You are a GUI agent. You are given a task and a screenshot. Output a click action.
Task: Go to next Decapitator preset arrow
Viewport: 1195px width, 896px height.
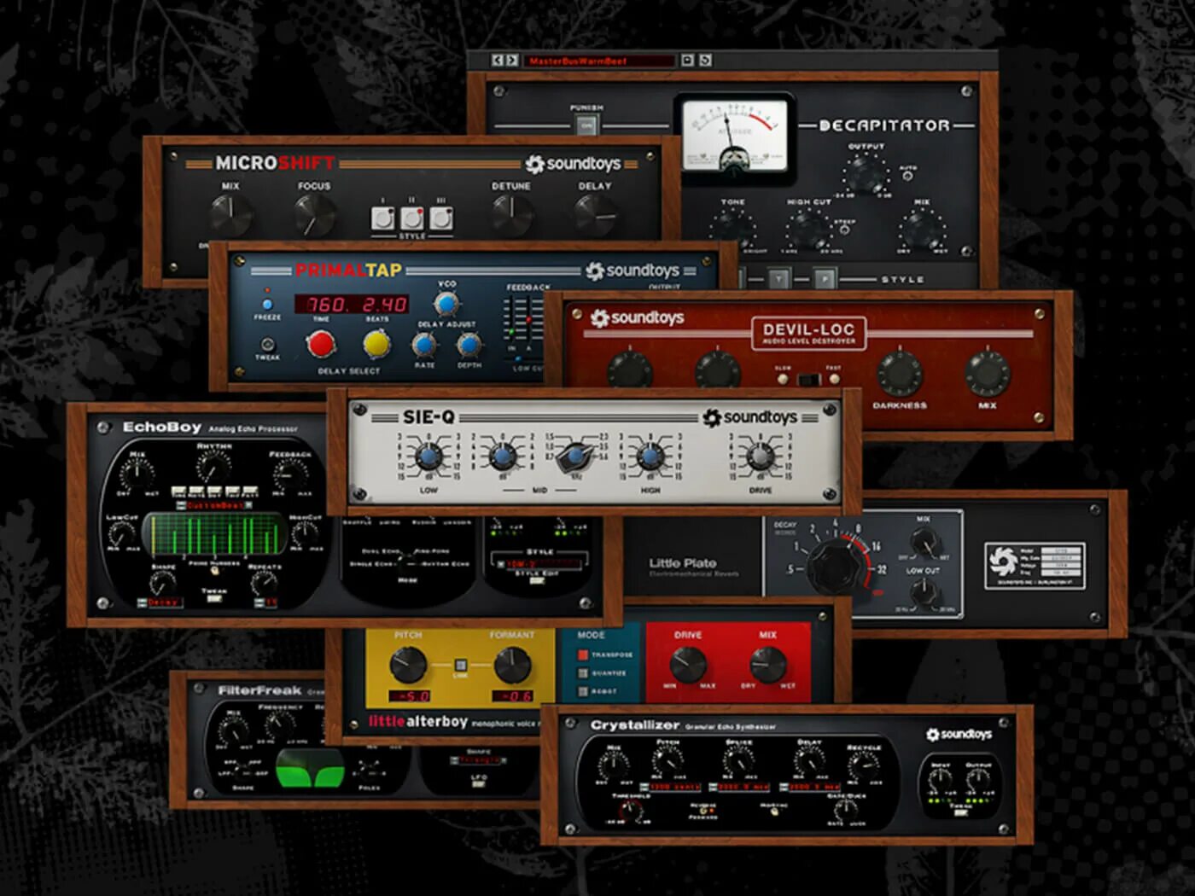[x=511, y=61]
